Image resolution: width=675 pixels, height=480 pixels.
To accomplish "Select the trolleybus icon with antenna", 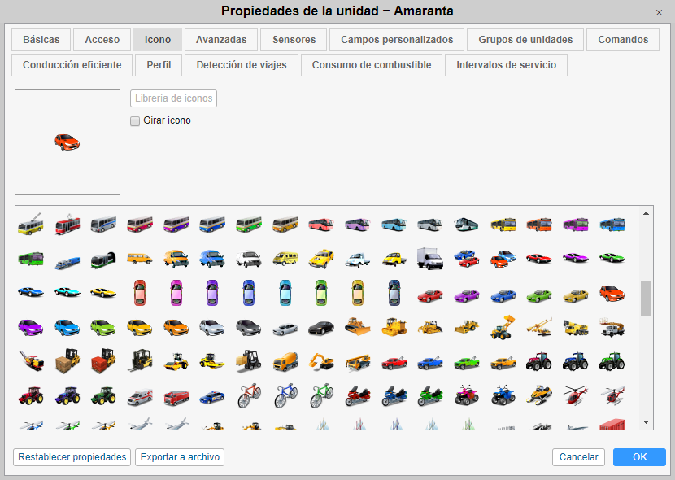I will [x=31, y=224].
